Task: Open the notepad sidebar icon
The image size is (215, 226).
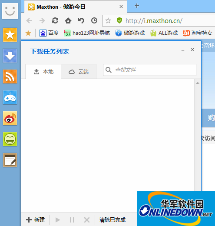Action: [10, 160]
